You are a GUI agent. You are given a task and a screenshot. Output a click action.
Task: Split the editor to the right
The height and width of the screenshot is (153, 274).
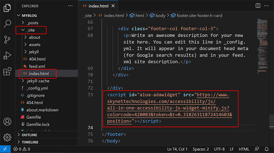[x=258, y=6]
